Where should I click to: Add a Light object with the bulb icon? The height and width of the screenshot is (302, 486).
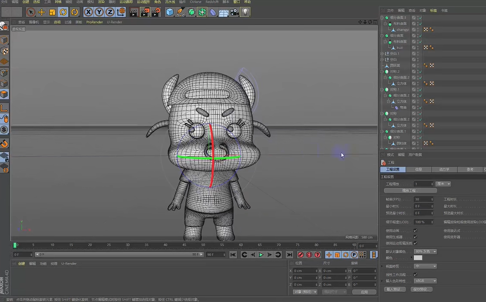click(245, 12)
